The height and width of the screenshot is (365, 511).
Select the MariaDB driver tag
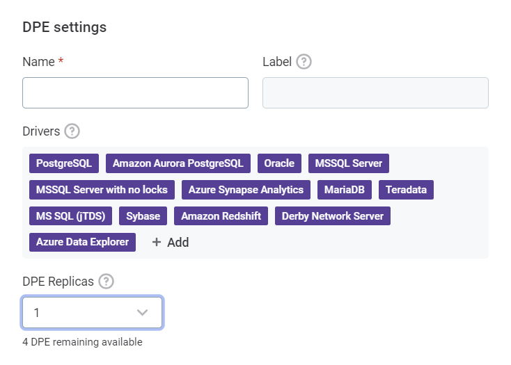pos(345,190)
